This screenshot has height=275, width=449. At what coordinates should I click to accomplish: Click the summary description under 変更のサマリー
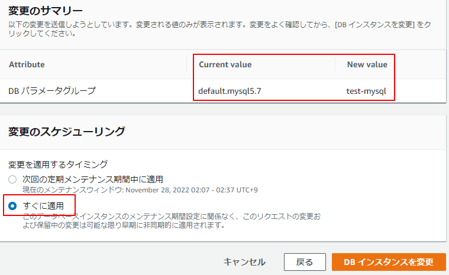[x=225, y=28]
